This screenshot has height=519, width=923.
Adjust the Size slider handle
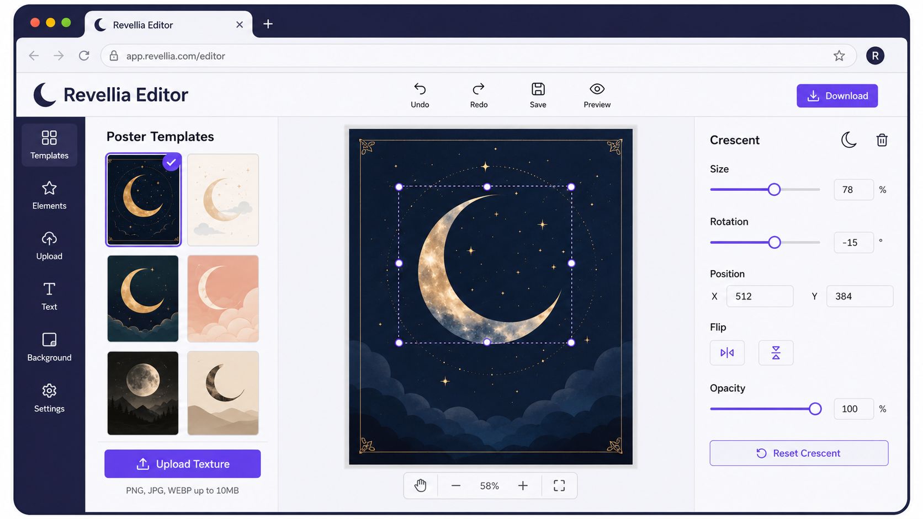click(775, 190)
